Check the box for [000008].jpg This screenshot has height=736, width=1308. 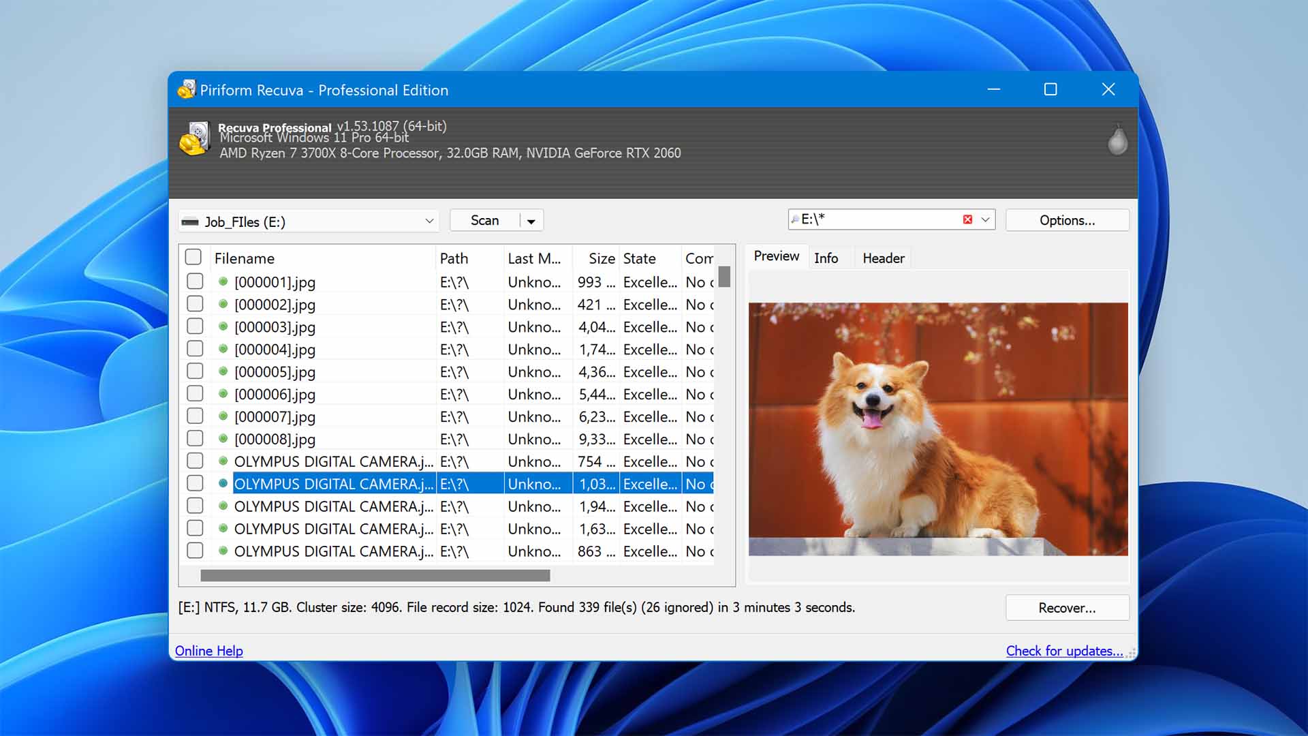195,438
